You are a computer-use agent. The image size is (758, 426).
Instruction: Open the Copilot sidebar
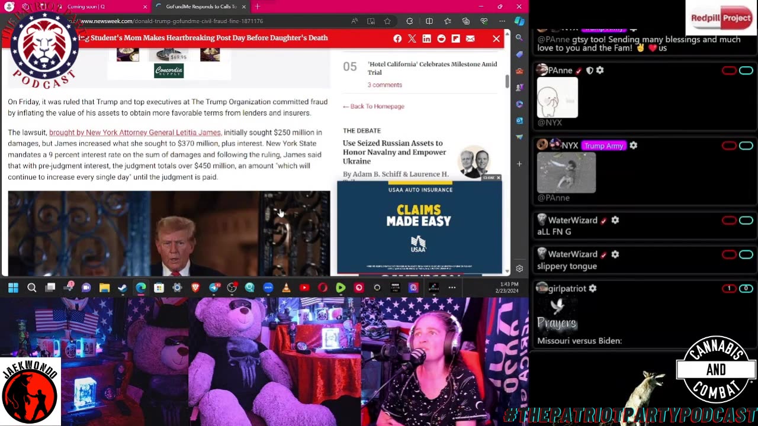pos(519,21)
